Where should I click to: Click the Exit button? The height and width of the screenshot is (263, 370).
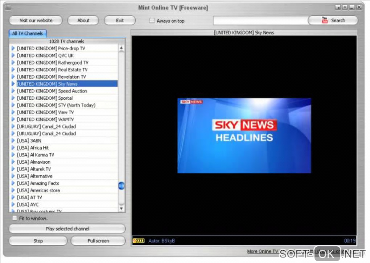tap(120, 21)
